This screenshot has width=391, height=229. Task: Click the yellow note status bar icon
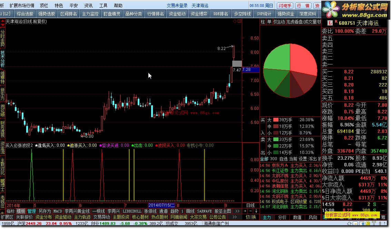pos(355,223)
